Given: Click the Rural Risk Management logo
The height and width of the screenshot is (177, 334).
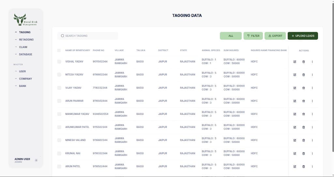Looking at the screenshot, I should tap(25, 20).
